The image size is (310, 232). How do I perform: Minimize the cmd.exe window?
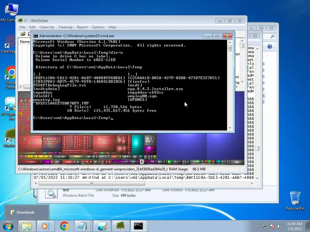pyautogui.click(x=207, y=36)
